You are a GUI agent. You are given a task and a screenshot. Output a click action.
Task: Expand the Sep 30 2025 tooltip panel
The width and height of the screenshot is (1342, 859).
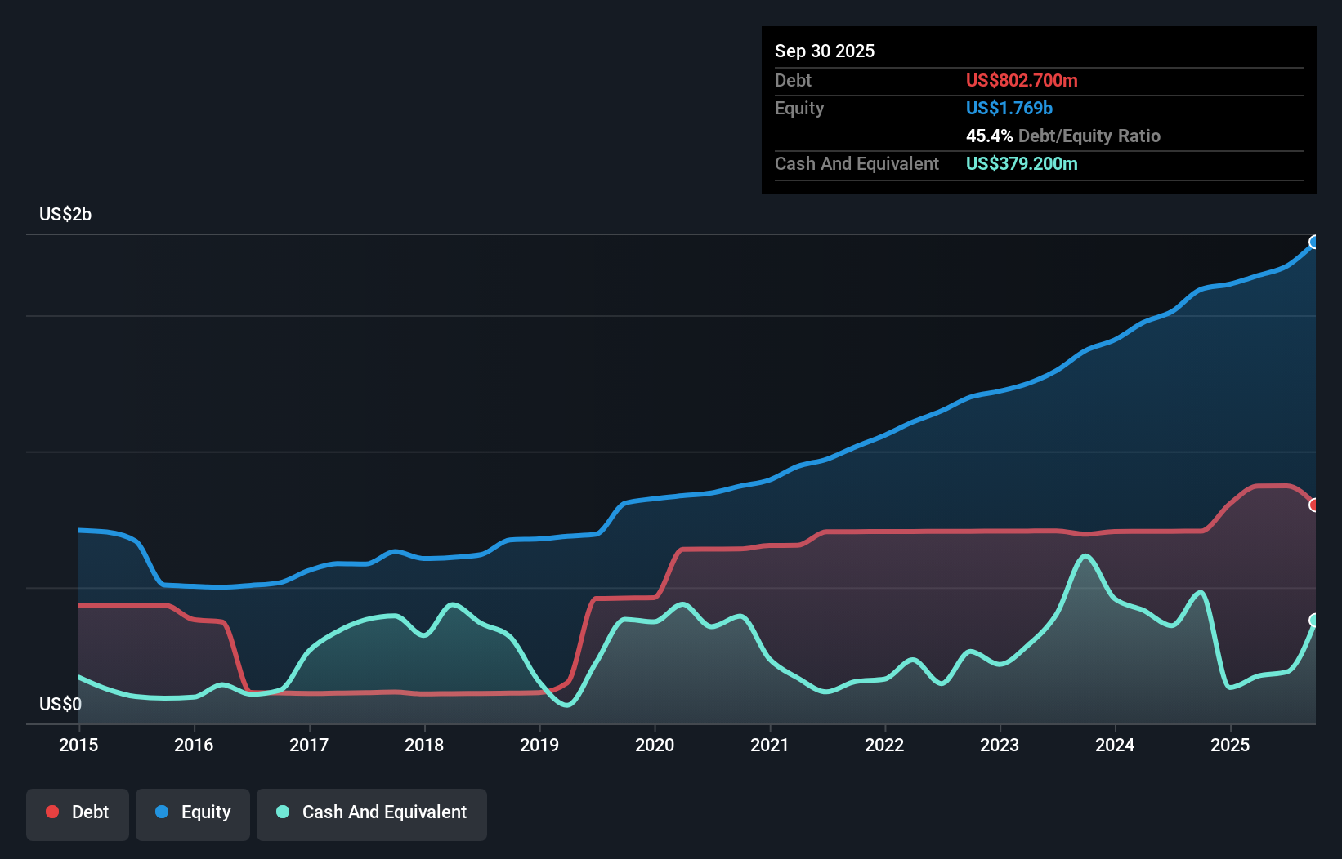point(825,51)
